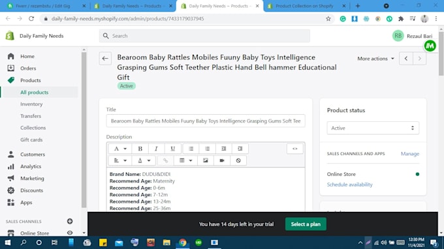The height and width of the screenshot is (249, 444).
Task: Open Orders in the sidebar
Action: (28, 68)
